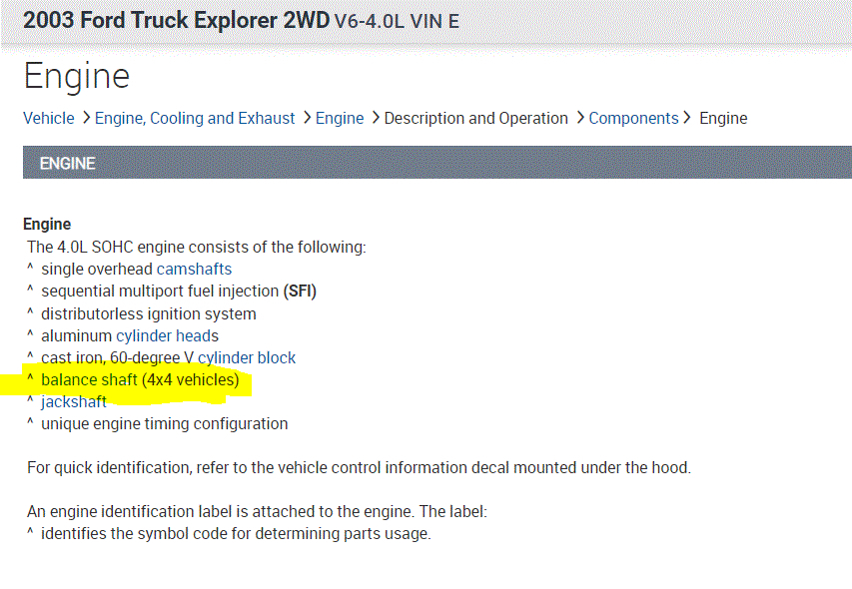852x589 pixels.
Task: Click the large Engine page heading
Action: (77, 76)
